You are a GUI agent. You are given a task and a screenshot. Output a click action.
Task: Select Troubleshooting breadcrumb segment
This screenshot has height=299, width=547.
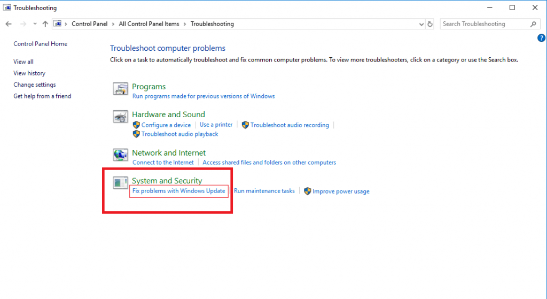coord(212,24)
